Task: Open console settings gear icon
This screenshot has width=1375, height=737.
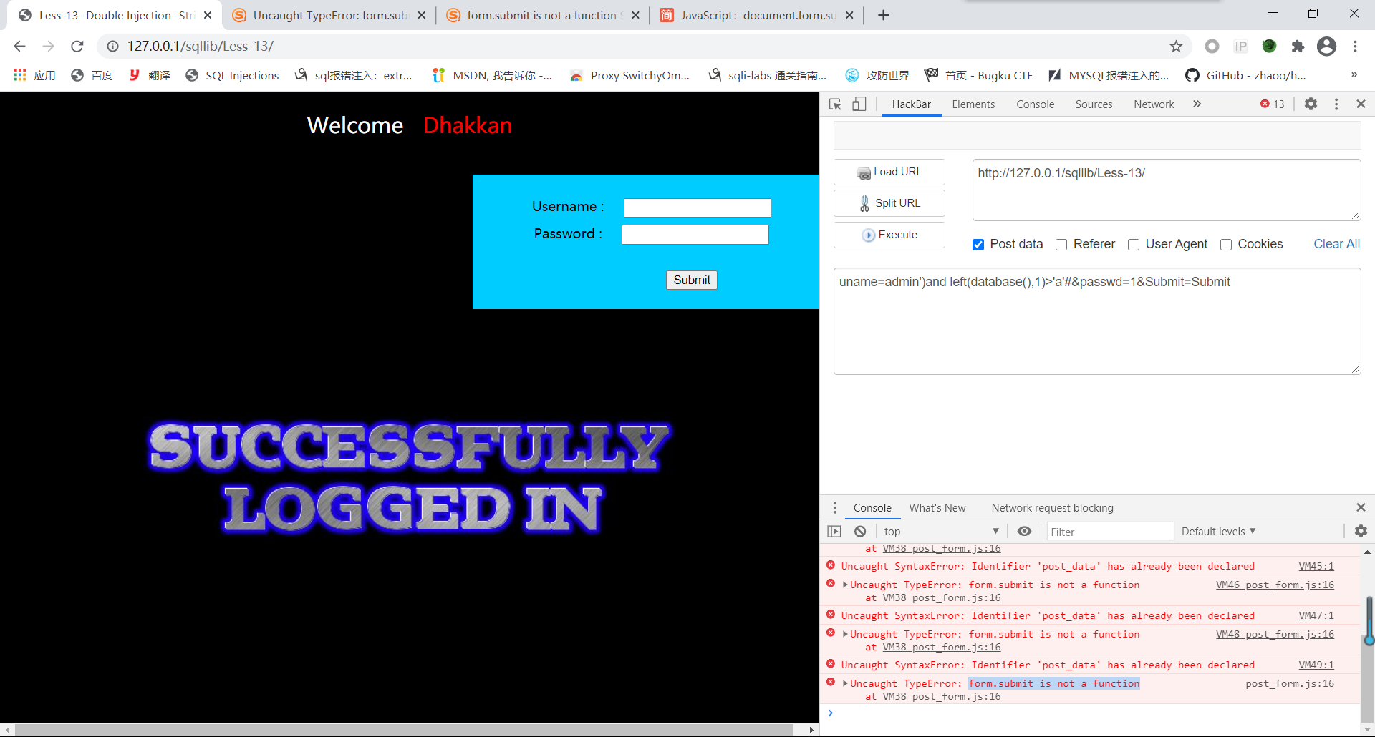Action: [x=1361, y=531]
